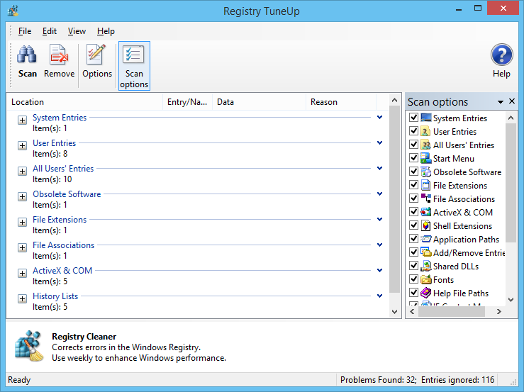Open Options with the pencil icon
Image resolution: width=524 pixels, height=392 pixels.
[96, 54]
